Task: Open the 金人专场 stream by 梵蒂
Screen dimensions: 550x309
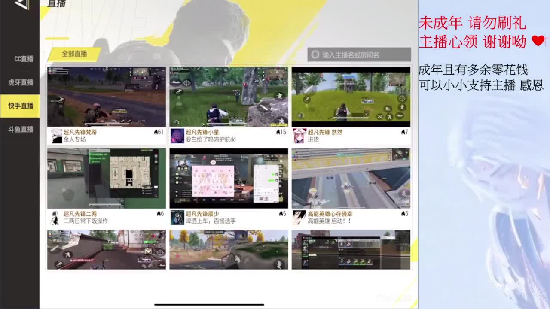Action: pos(106,95)
